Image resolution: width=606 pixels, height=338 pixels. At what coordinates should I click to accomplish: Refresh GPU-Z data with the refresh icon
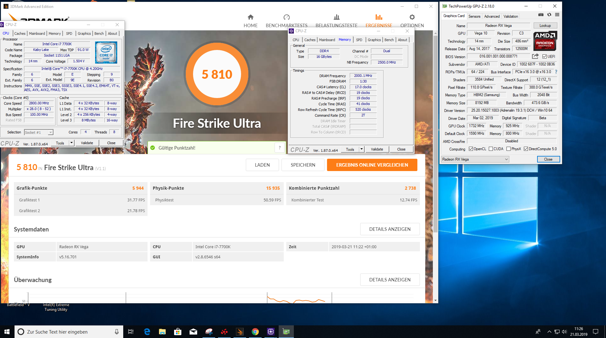549,15
